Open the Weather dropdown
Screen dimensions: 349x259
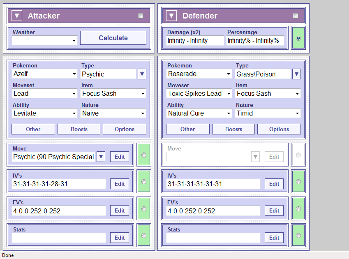(44, 40)
